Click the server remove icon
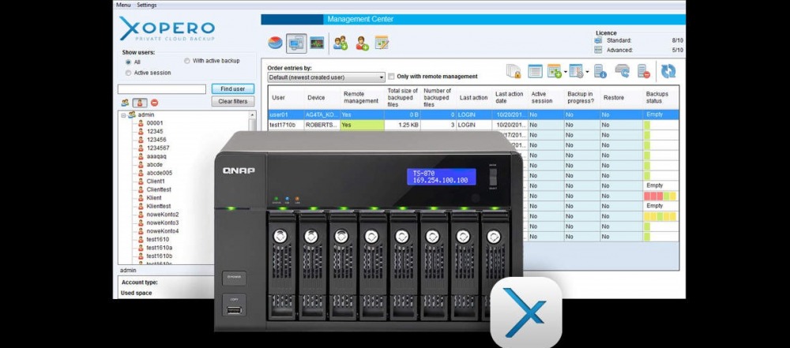The height and width of the screenshot is (348, 790). tap(643, 71)
